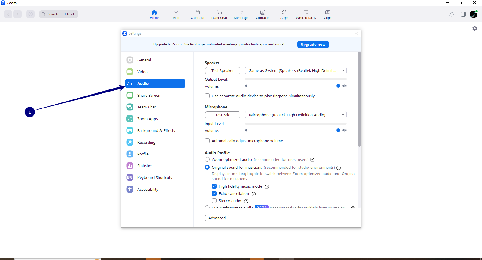Viewport: 482px width, 260px height.
Task: Expand the Speaker device dropdown
Action: click(296, 70)
